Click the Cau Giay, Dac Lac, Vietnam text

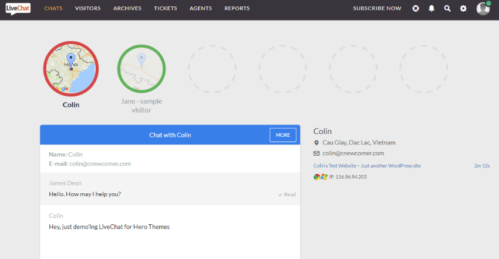tap(359, 143)
